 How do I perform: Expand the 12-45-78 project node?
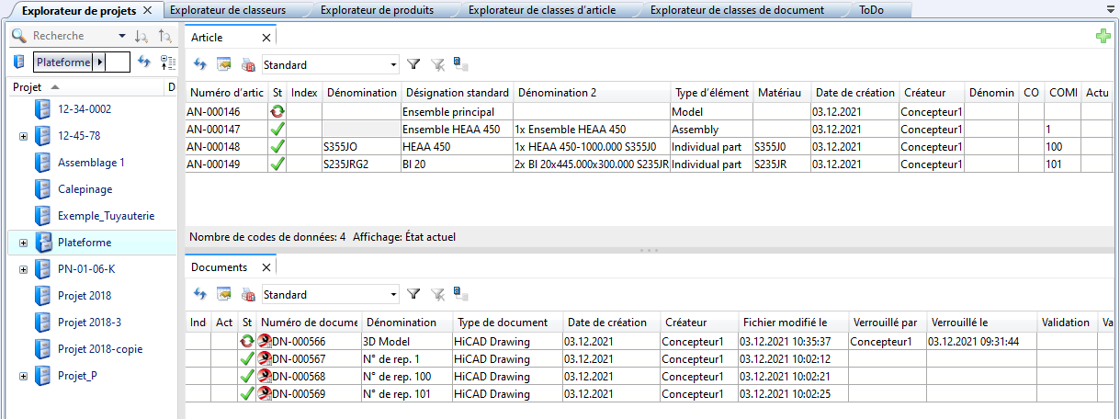(x=23, y=136)
